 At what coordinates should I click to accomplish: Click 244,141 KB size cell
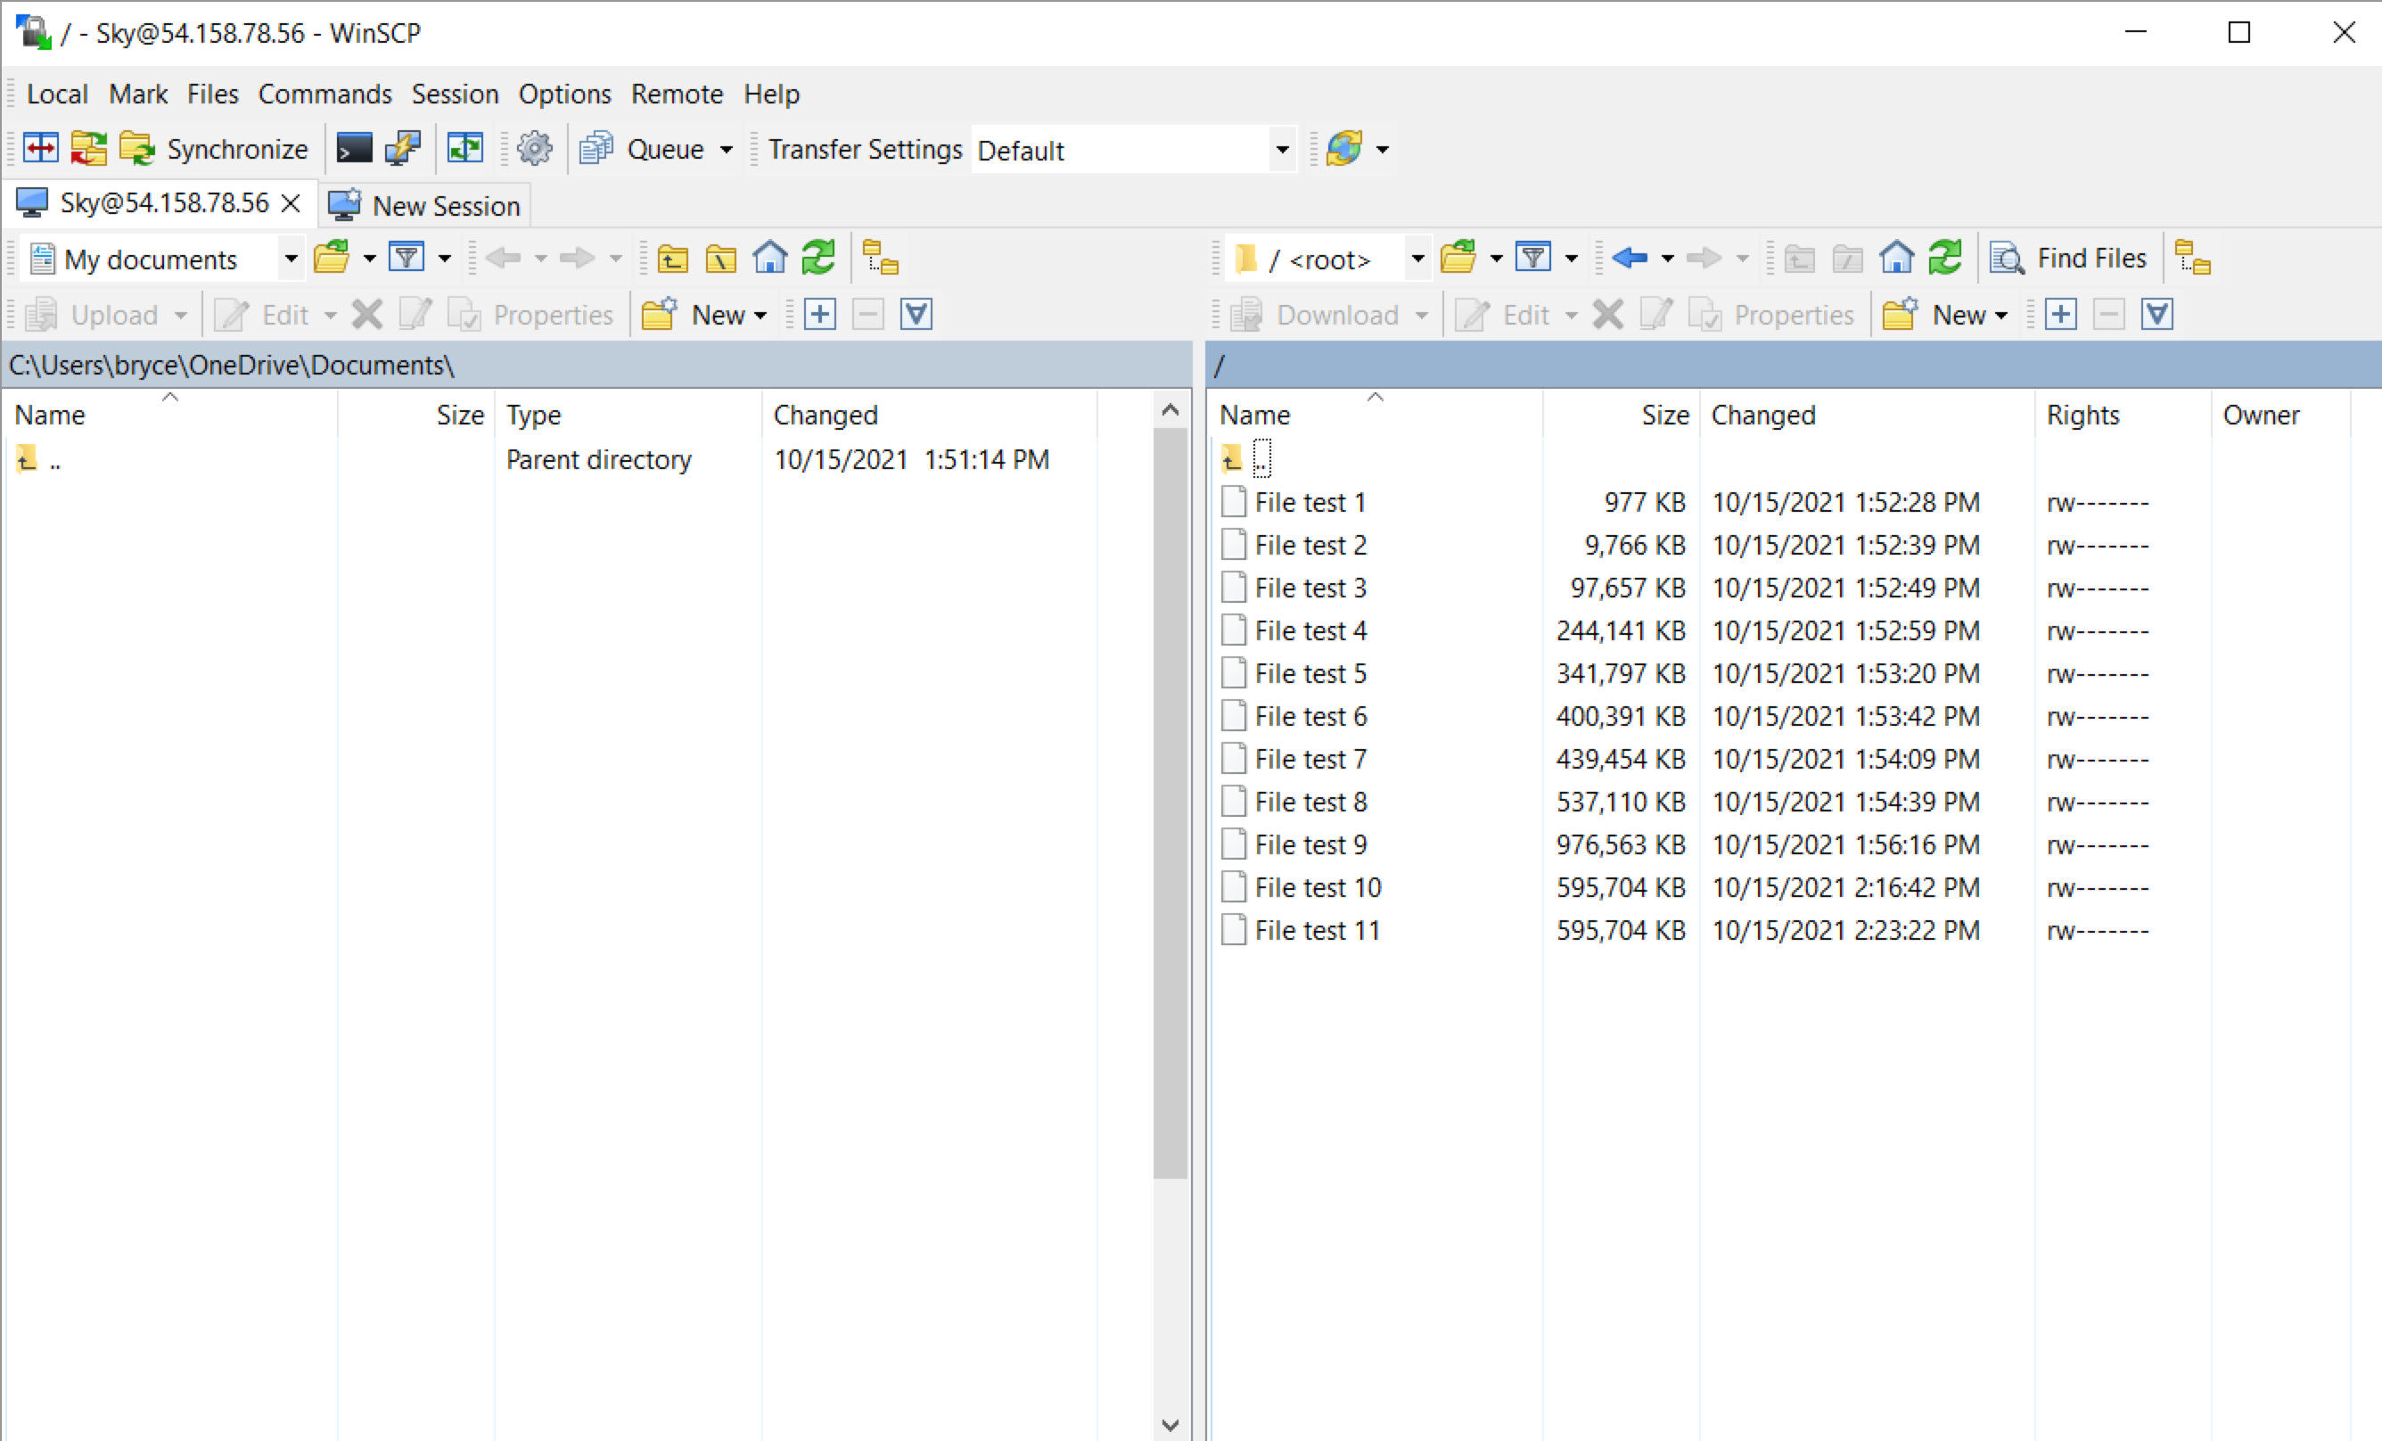point(1622,630)
